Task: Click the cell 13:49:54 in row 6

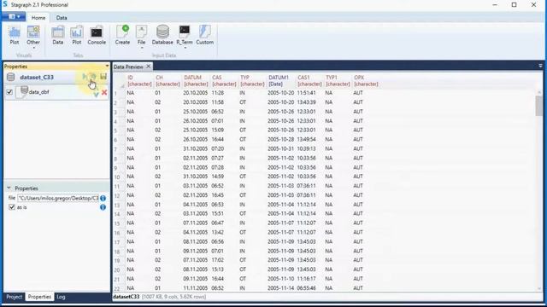Action: pyautogui.click(x=306, y=139)
